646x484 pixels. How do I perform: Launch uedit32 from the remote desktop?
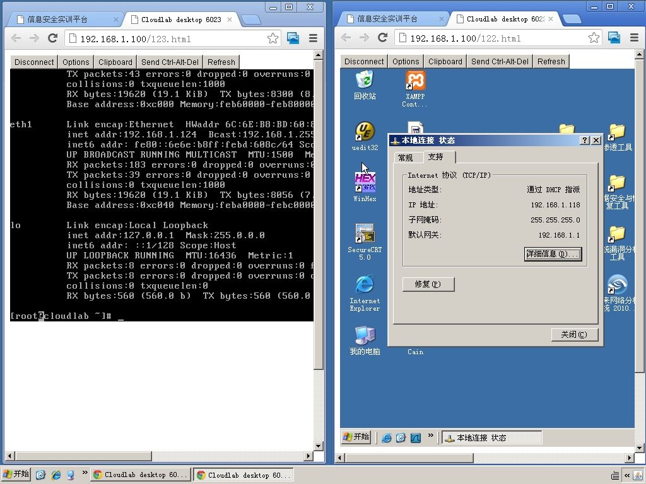(x=365, y=136)
